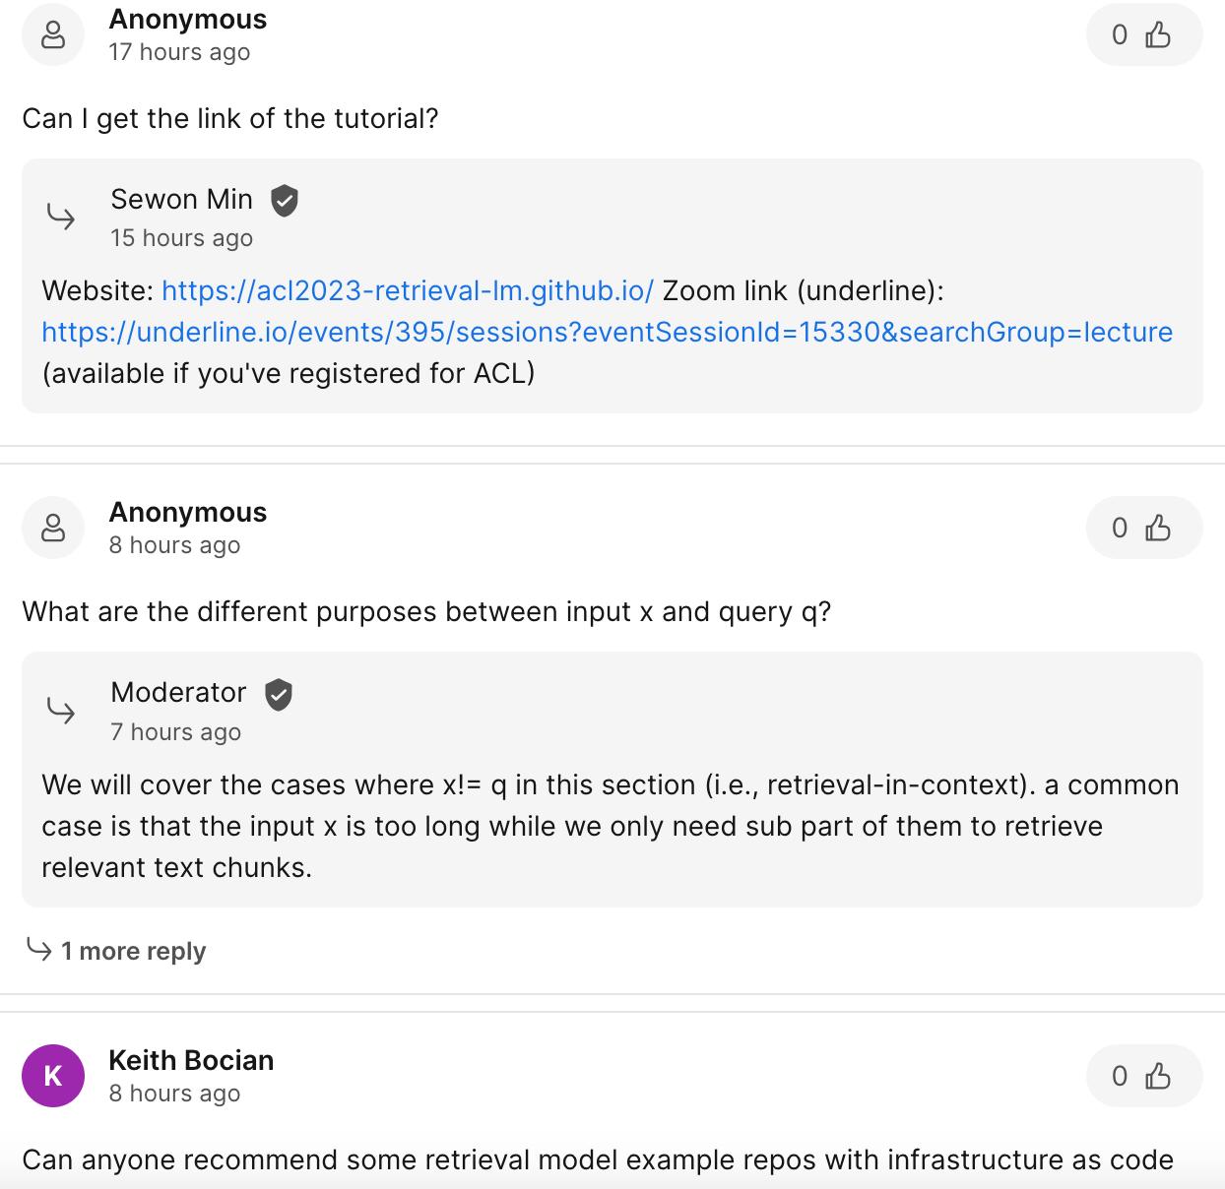Viewport: 1225px width, 1189px height.
Task: Click the Moderator author name
Action: pyautogui.click(x=178, y=693)
